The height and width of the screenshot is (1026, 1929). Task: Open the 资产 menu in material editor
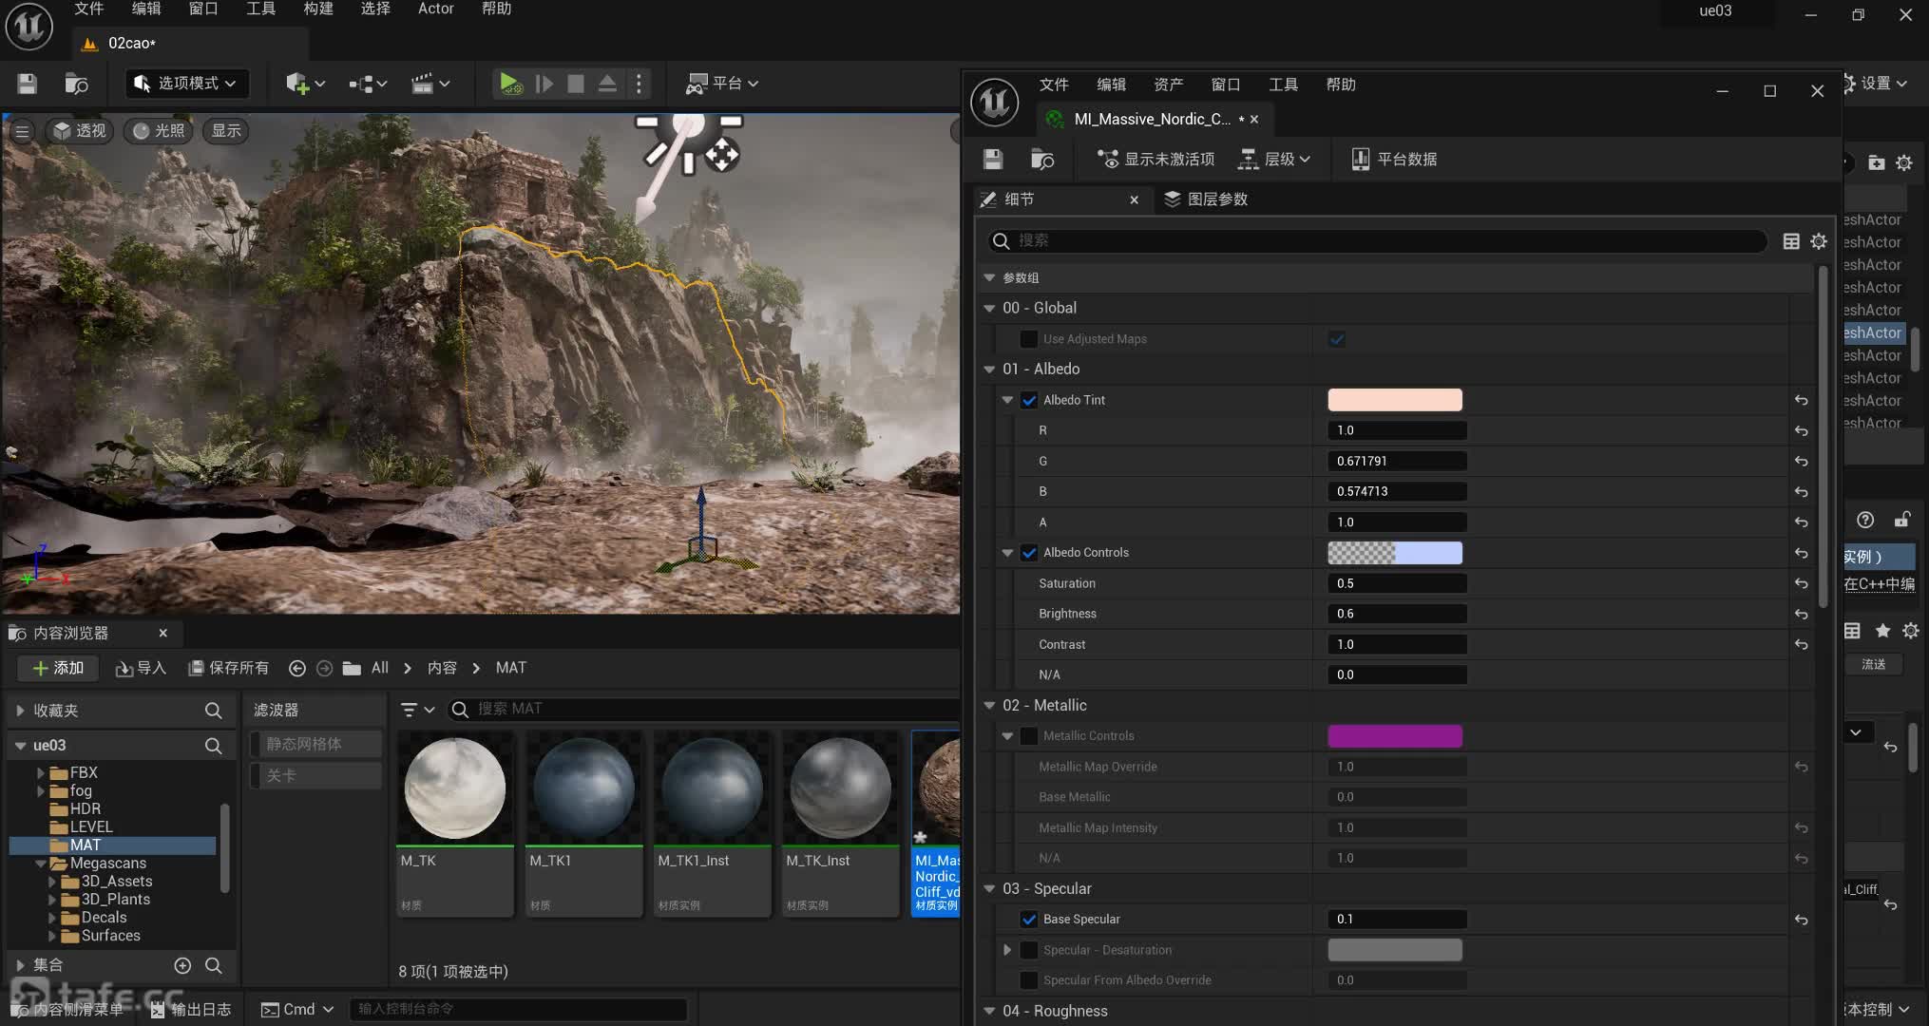tap(1169, 85)
